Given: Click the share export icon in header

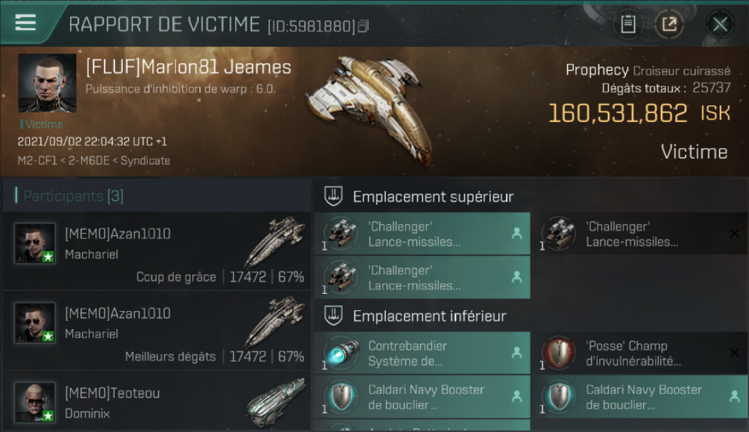Looking at the screenshot, I should 669,24.
